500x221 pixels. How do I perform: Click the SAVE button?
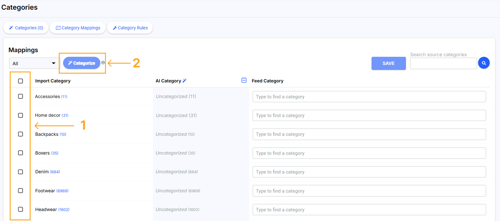coord(388,63)
